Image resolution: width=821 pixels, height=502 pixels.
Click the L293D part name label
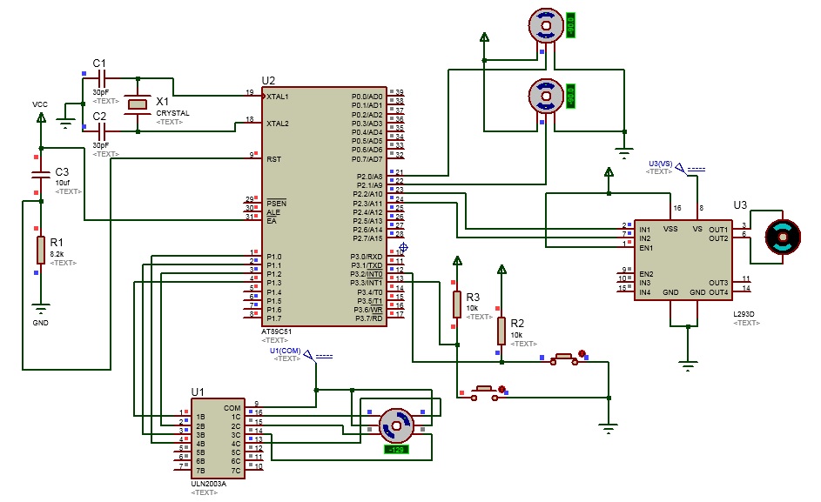744,314
